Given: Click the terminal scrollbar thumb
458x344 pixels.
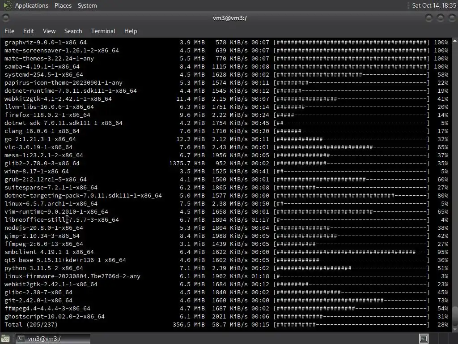Looking at the screenshot, I should (455, 316).
